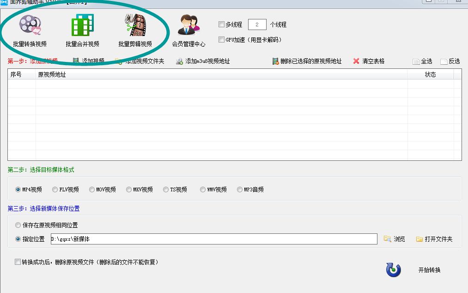Click the 删除已选择的原视频地址 icon
The image size is (468, 293).
275,61
